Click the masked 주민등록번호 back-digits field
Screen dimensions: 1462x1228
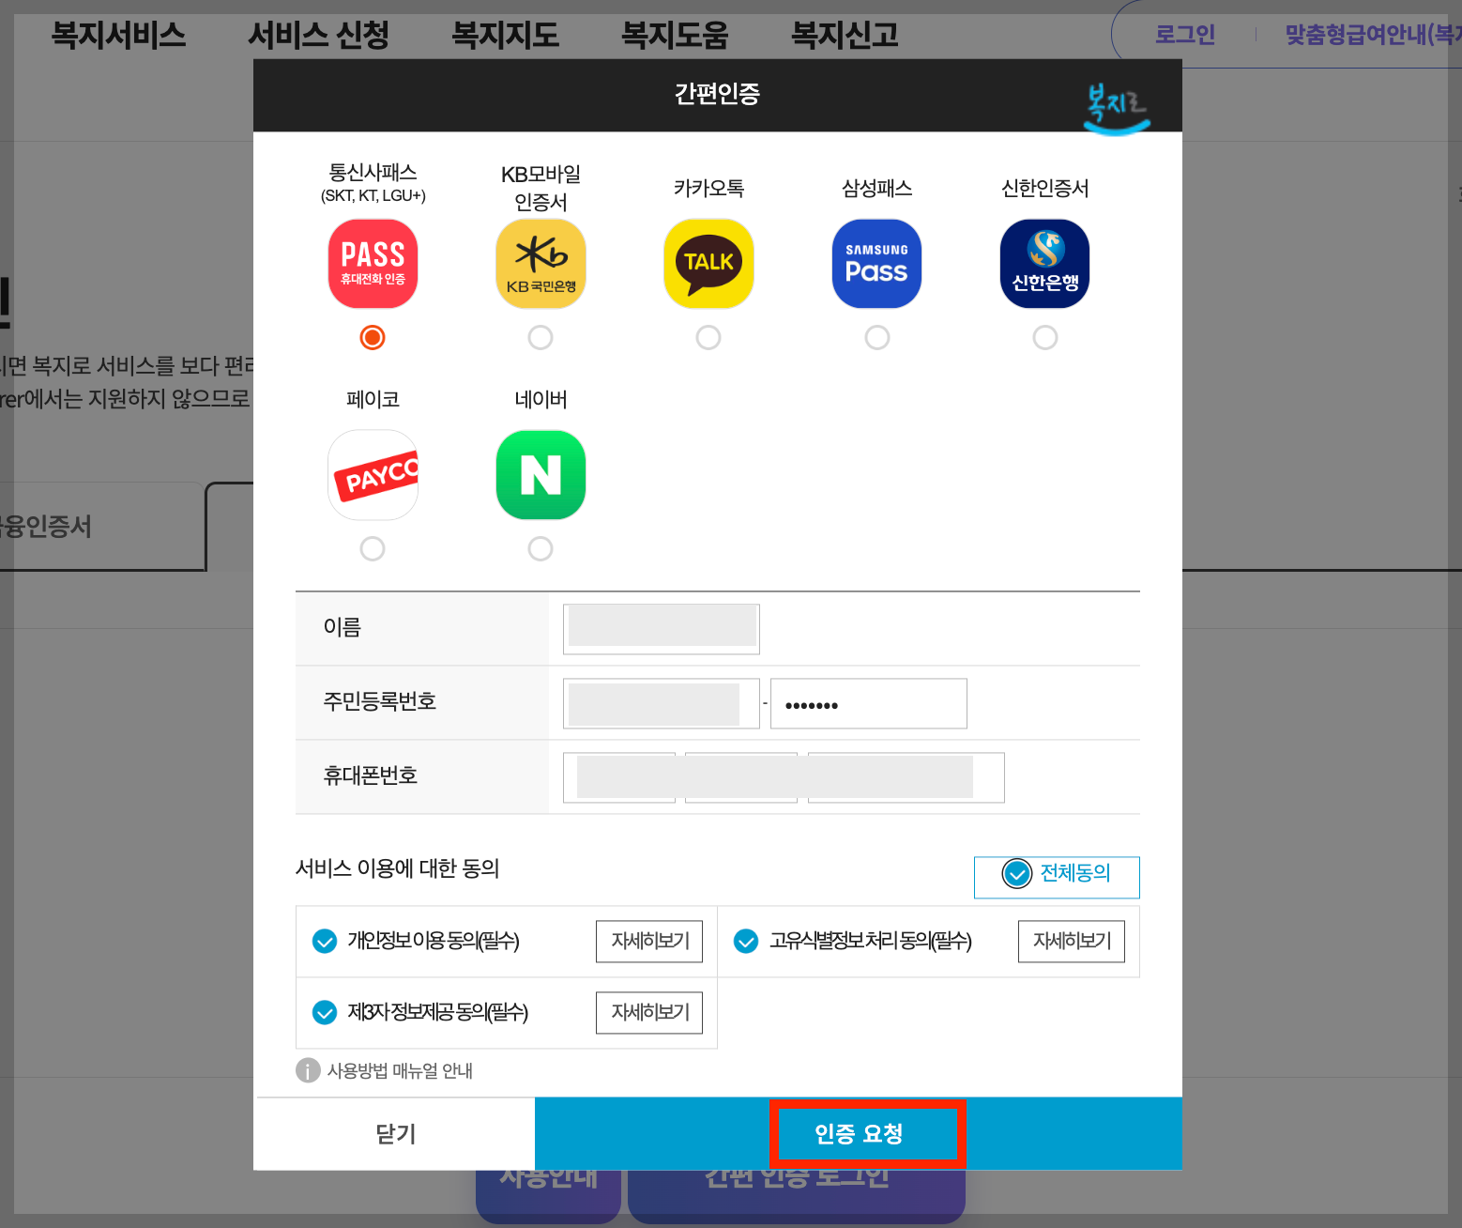[x=869, y=703]
